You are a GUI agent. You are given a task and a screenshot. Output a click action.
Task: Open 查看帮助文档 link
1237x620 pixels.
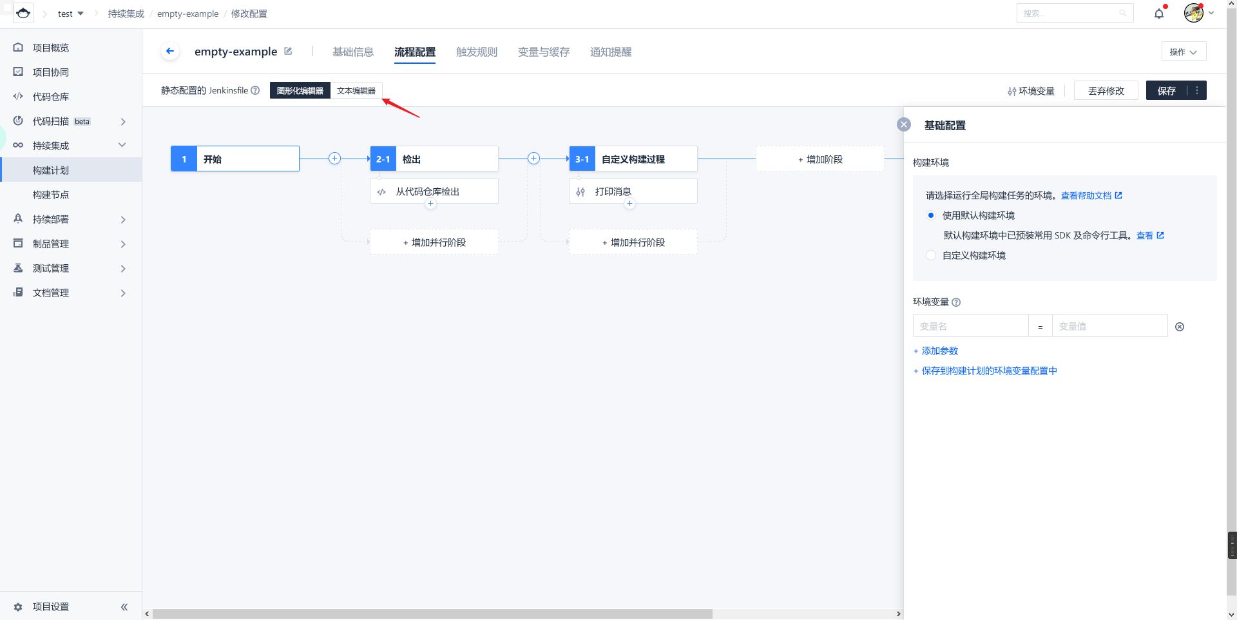(x=1087, y=195)
